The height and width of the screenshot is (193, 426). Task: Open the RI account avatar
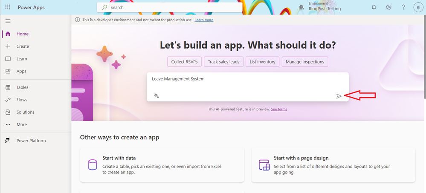pyautogui.click(x=418, y=7)
